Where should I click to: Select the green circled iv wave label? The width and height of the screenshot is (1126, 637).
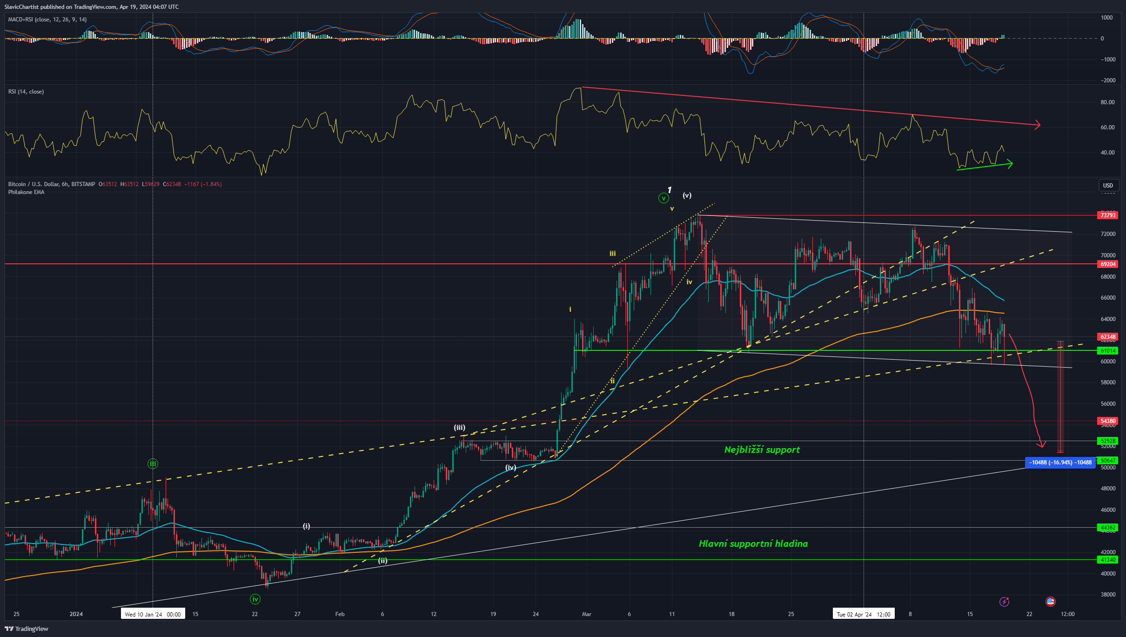(255, 599)
